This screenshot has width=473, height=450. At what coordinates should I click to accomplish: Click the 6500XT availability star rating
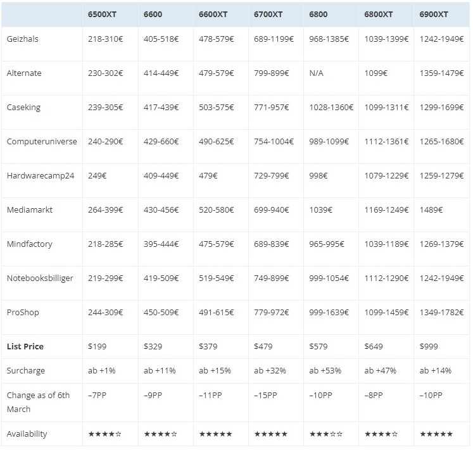[104, 434]
